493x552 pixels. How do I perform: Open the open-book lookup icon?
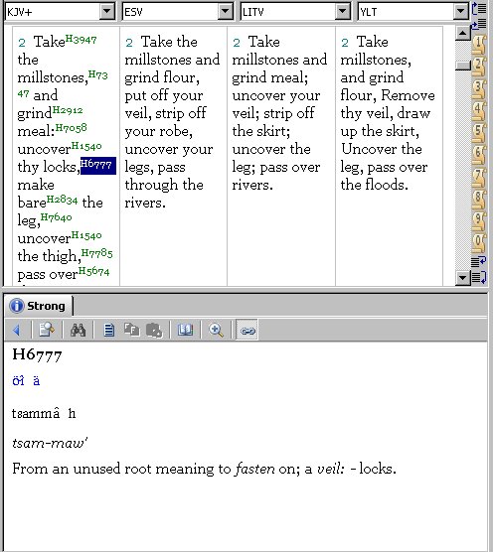pos(185,330)
